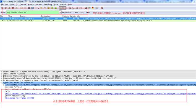Open the Help menu
The width and height of the screenshot is (196, 108).
(x=70, y=4)
